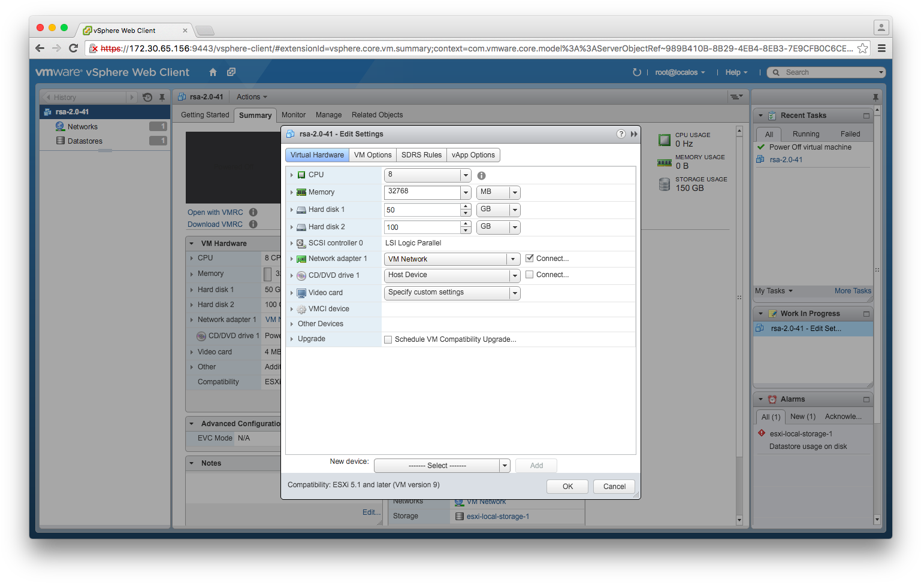Pin the right-side tasks panel

click(875, 97)
